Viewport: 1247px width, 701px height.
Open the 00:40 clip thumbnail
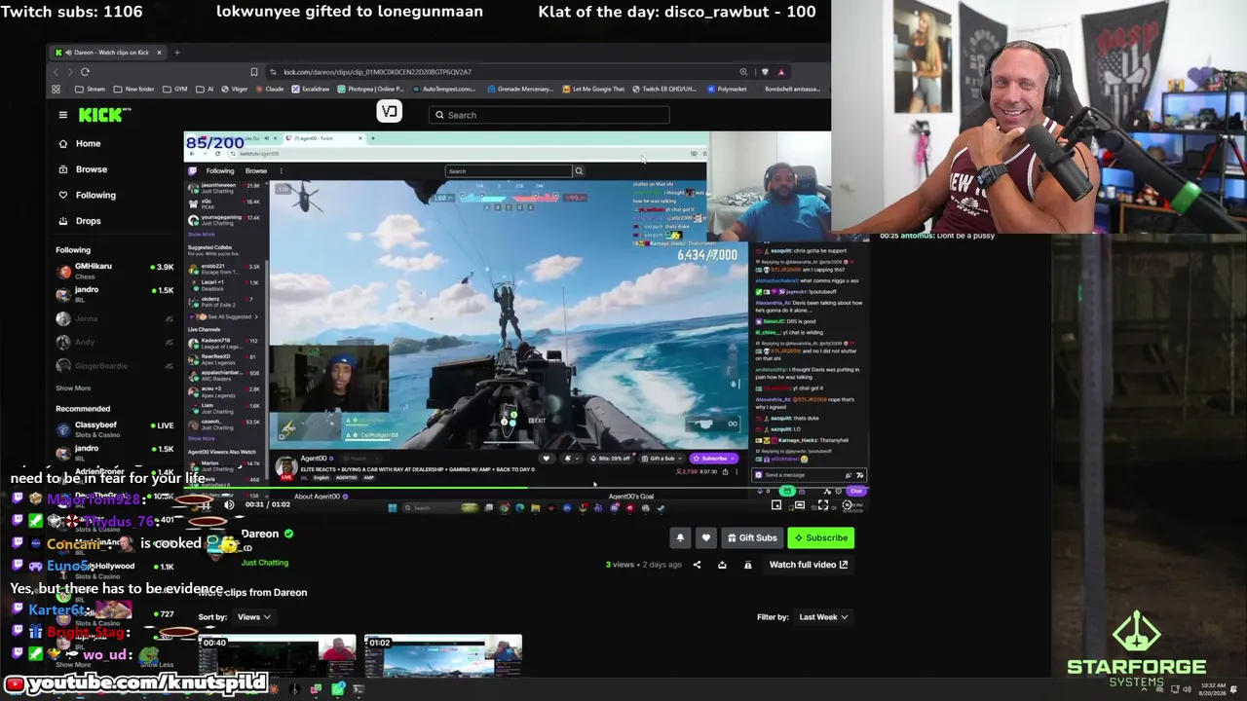[278, 656]
